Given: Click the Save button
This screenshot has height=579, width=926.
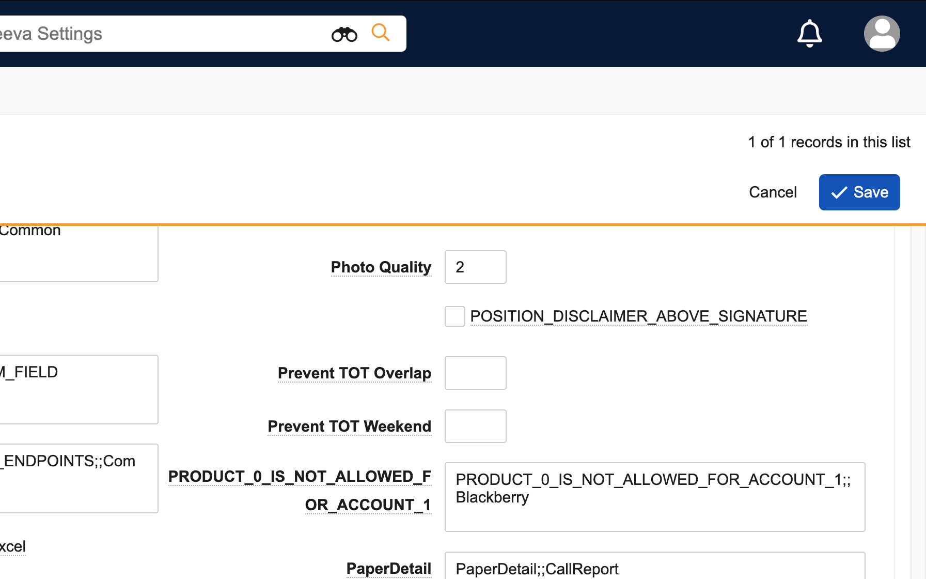Looking at the screenshot, I should 859,192.
